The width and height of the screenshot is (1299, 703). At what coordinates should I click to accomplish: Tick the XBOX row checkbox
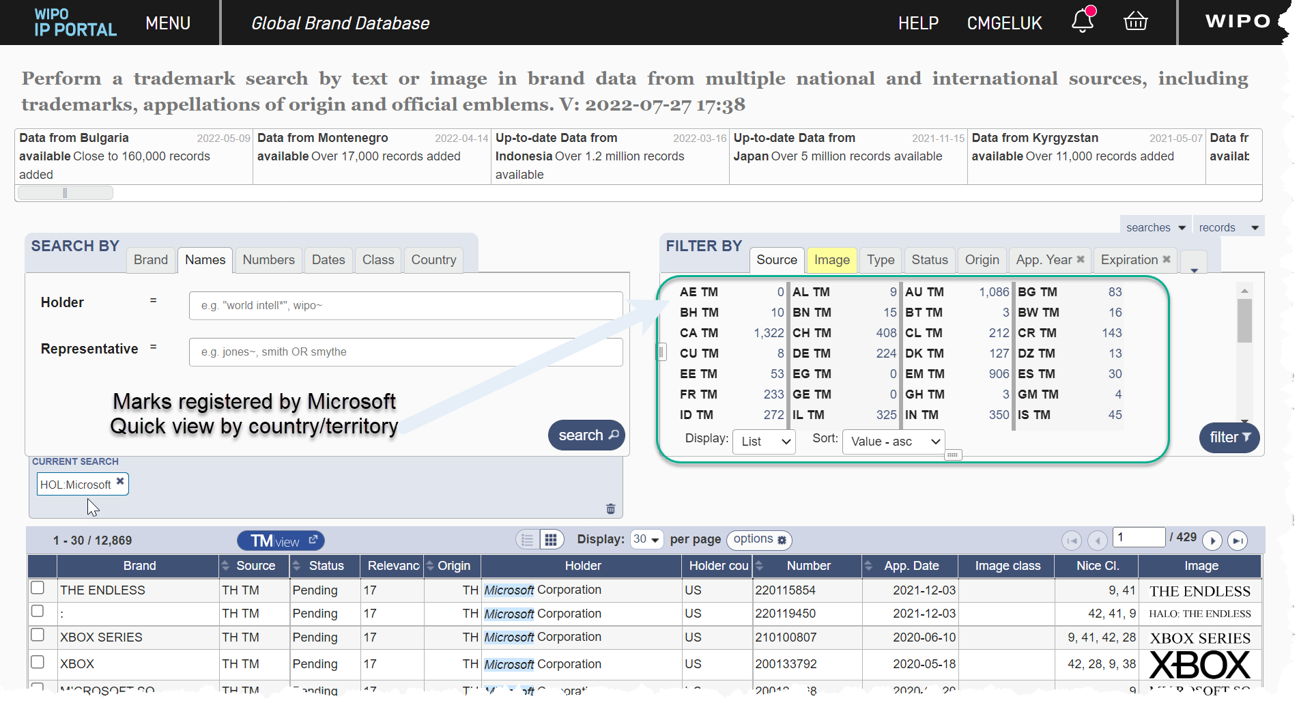[x=38, y=661]
